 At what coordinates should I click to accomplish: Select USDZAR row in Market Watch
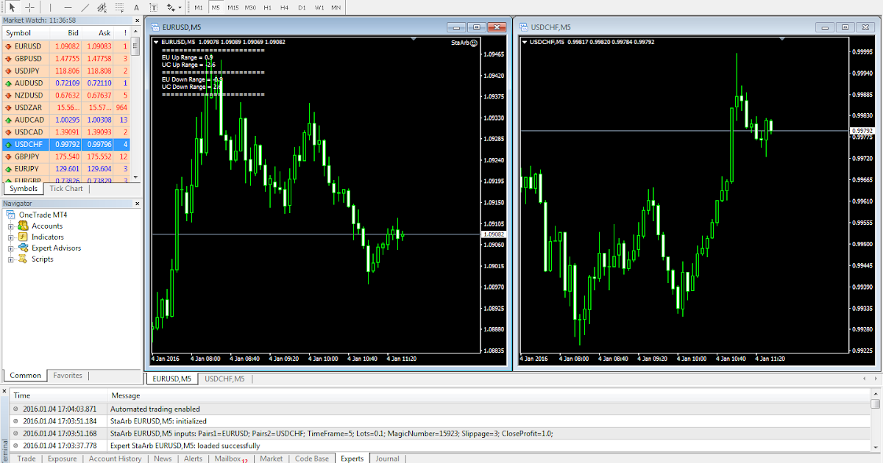(66, 107)
